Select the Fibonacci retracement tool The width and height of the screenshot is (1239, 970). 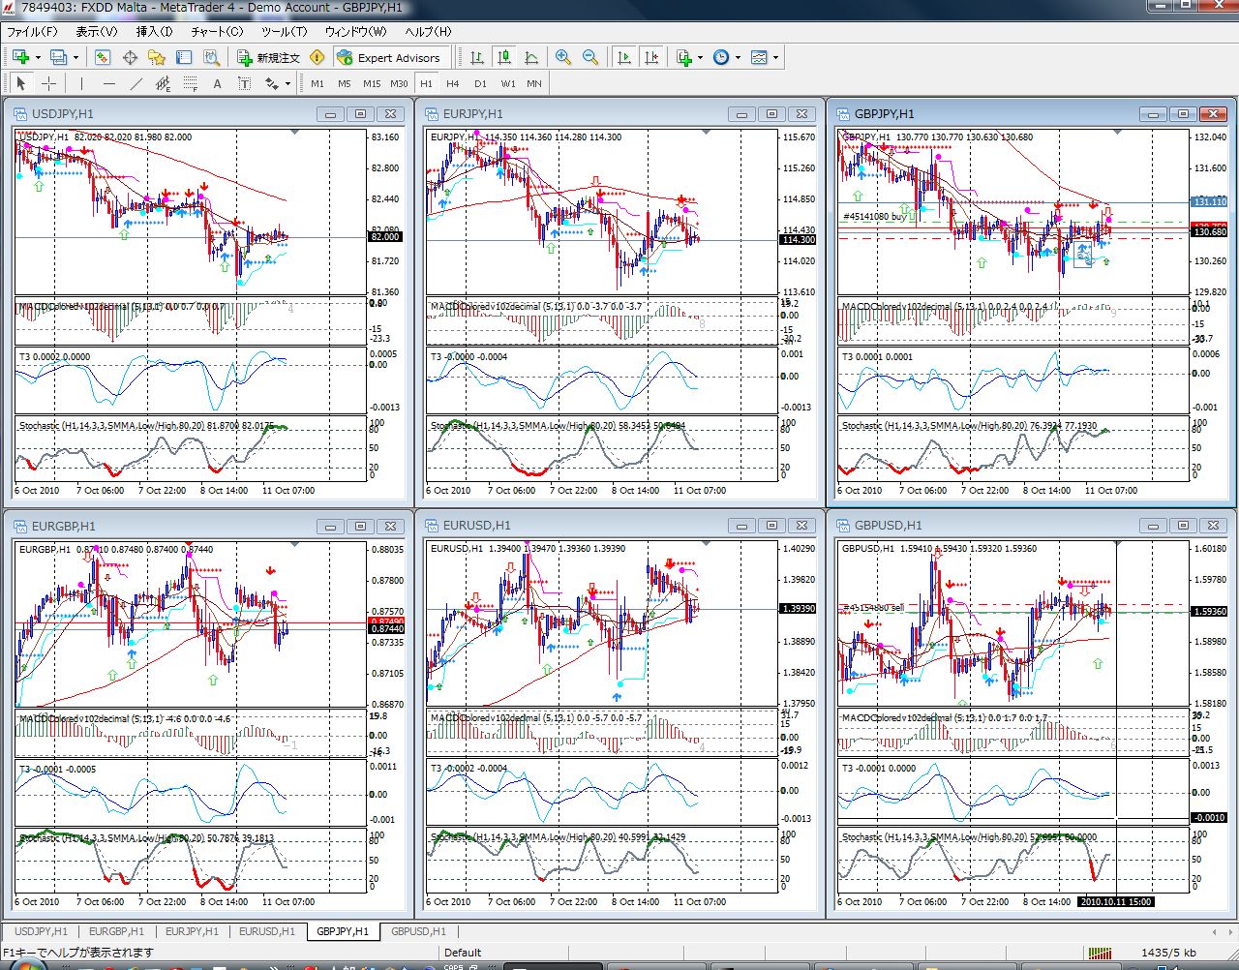[x=191, y=83]
